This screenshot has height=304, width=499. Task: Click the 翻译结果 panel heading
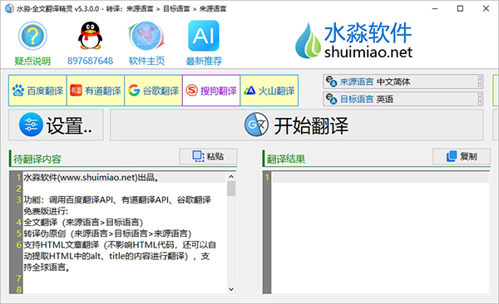286,159
